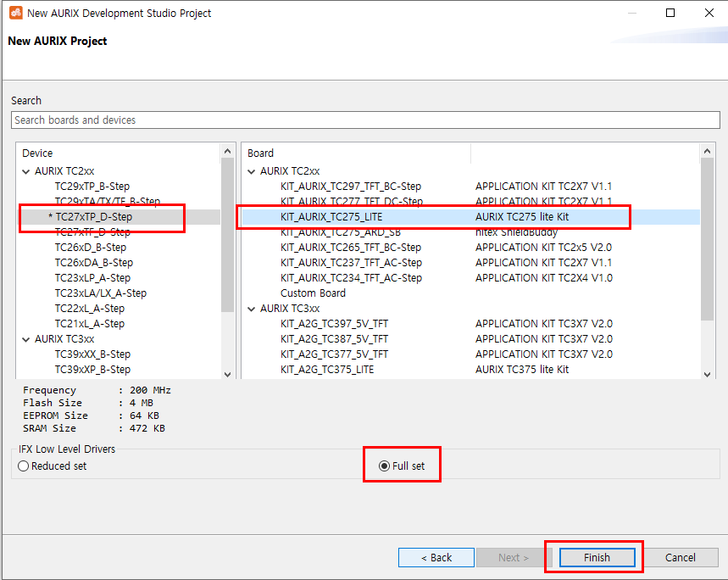
Task: Select TC39xXP_B-Step device
Action: pos(92,370)
